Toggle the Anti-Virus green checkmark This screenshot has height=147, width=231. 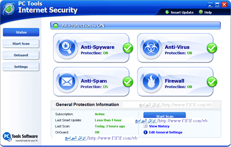click(x=212, y=48)
